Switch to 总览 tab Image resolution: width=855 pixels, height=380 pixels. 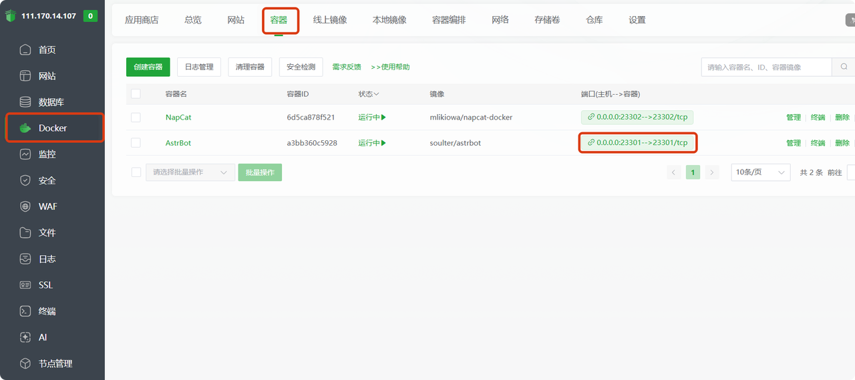193,20
